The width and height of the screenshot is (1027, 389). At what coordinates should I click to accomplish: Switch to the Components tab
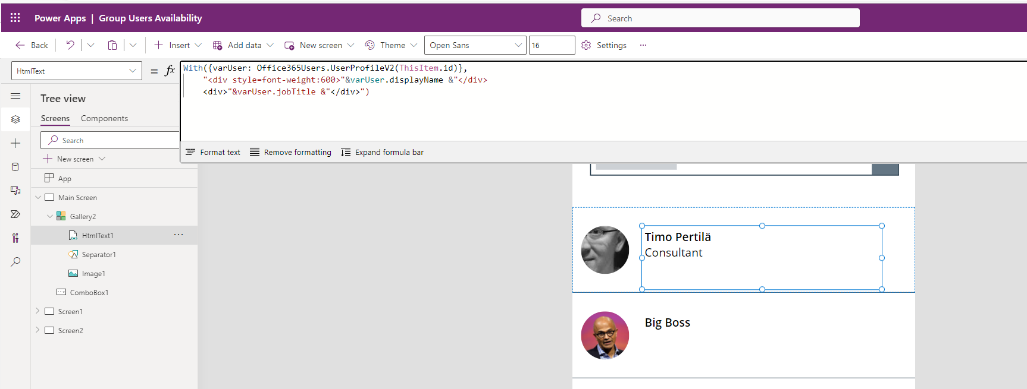point(104,118)
